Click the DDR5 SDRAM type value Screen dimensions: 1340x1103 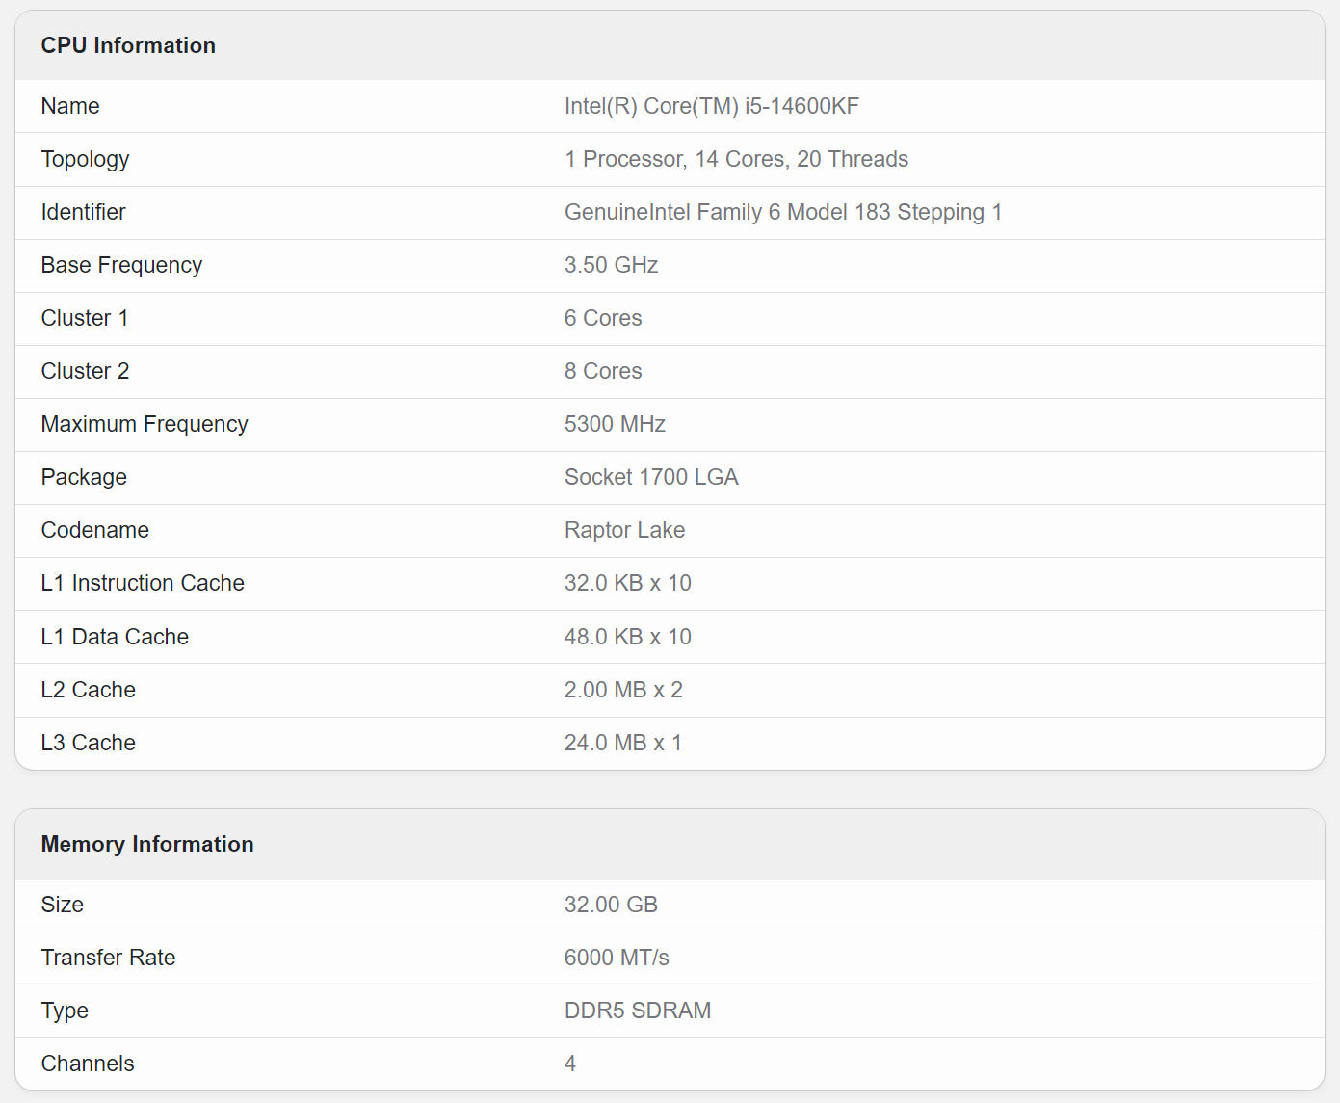click(638, 1011)
